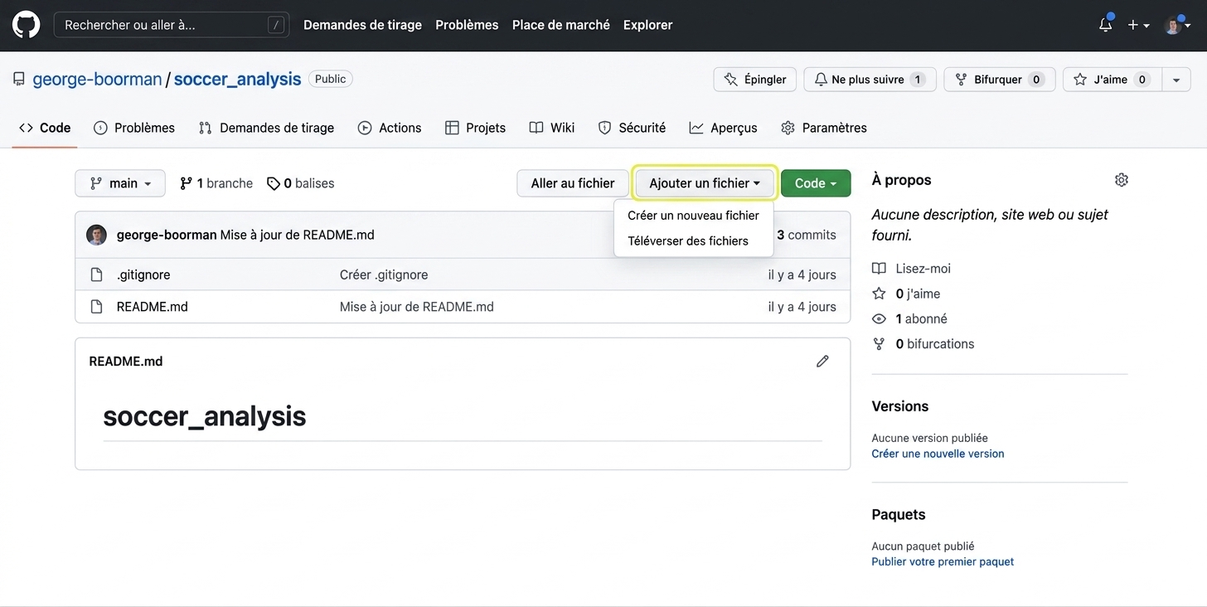This screenshot has height=607, width=1207.
Task: Click Ne plus suivre to unwatch
Action: click(870, 80)
